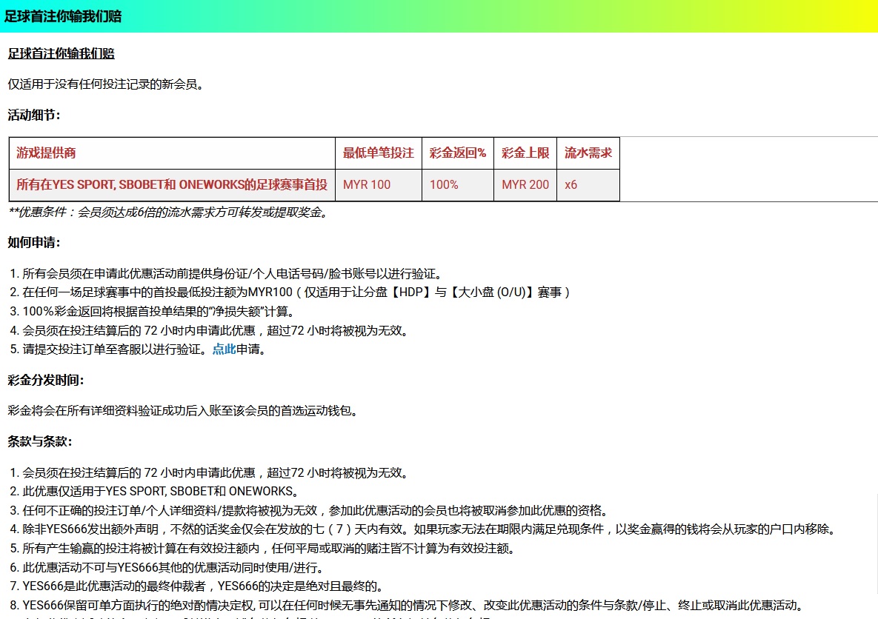Click the underlined '足球首注你输我们赔' heading

(x=61, y=54)
